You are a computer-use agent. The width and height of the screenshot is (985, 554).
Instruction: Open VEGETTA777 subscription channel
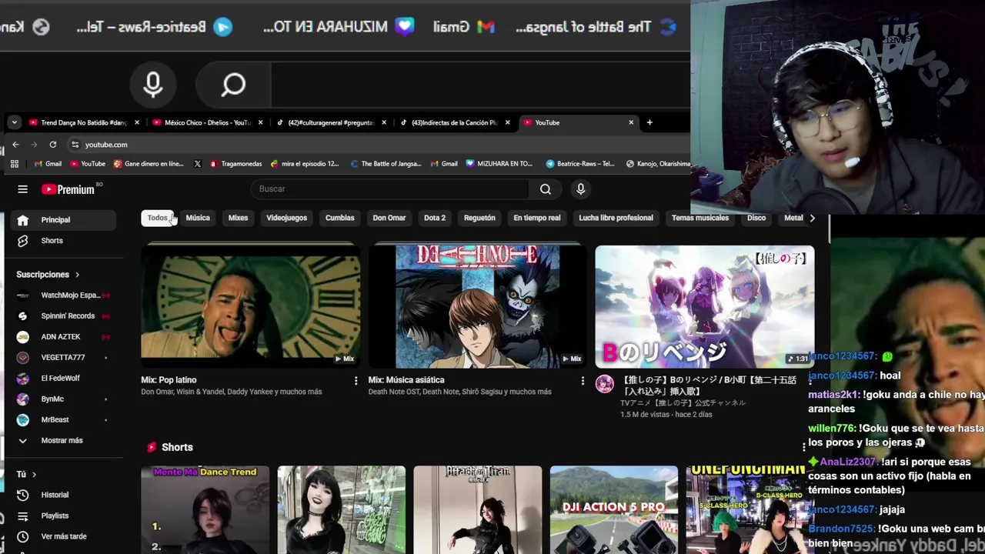coord(63,358)
